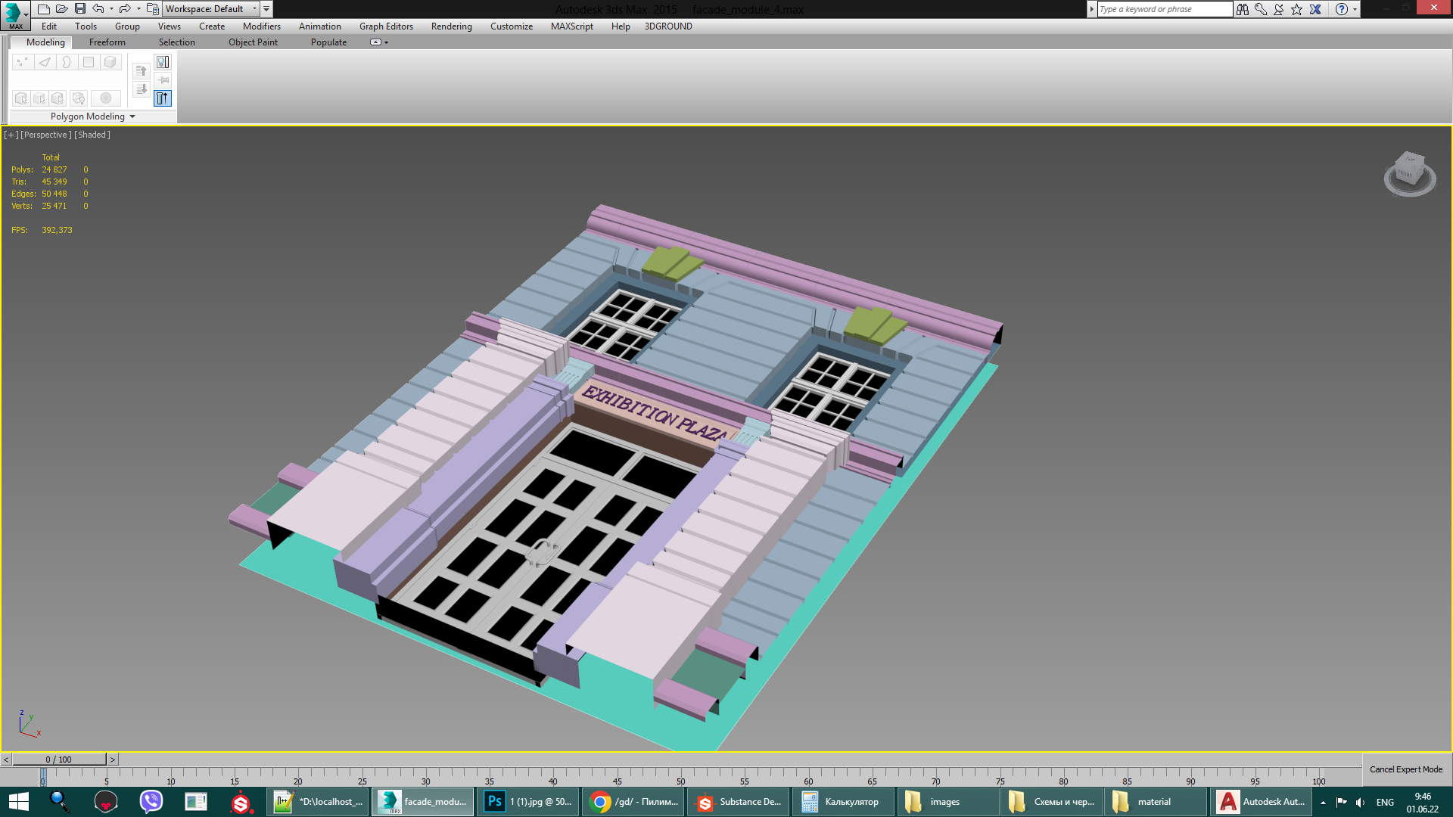Open the Modifiers menu

pyautogui.click(x=261, y=26)
